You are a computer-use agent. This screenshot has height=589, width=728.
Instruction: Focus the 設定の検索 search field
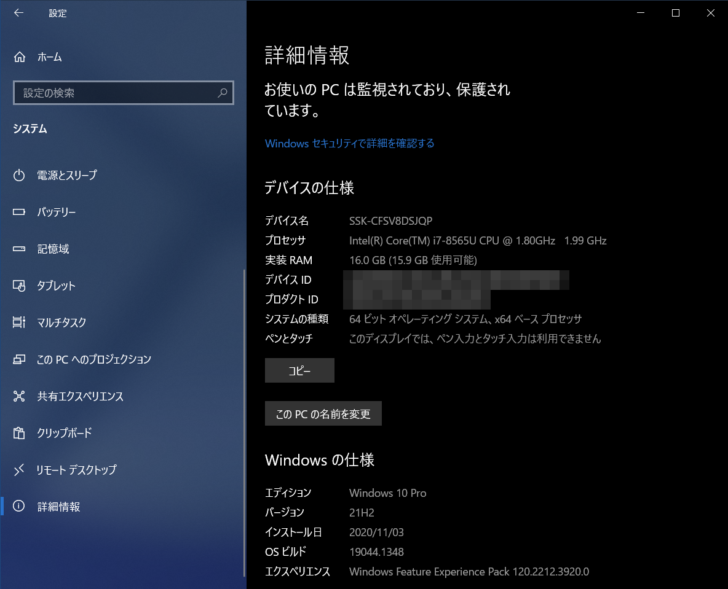click(124, 93)
